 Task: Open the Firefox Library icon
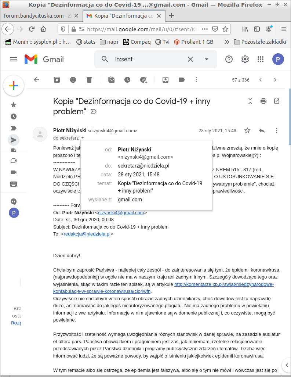coord(245,29)
